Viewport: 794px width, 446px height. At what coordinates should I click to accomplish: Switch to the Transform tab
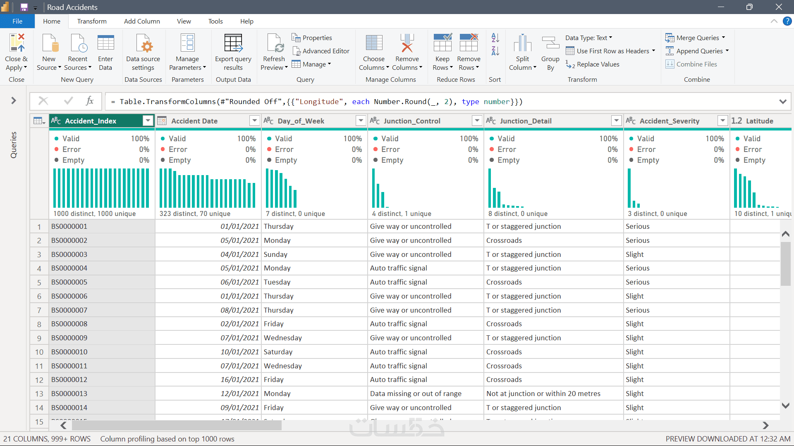(92, 21)
